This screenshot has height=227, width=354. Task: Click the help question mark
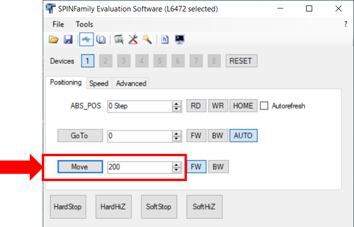346,24
